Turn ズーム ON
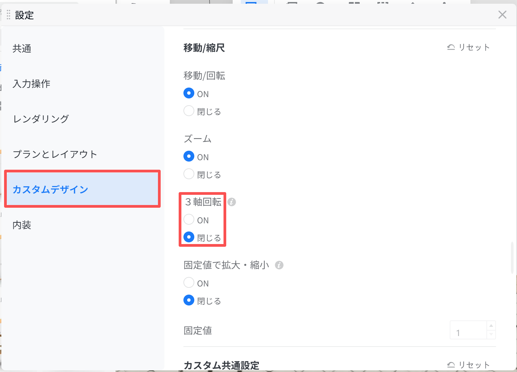This screenshot has width=517, height=372. pyautogui.click(x=189, y=156)
